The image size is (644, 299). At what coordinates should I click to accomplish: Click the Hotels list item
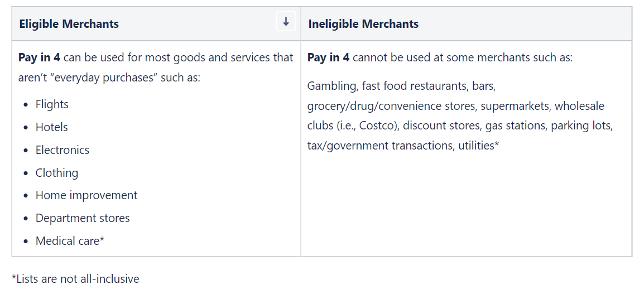[x=51, y=127]
